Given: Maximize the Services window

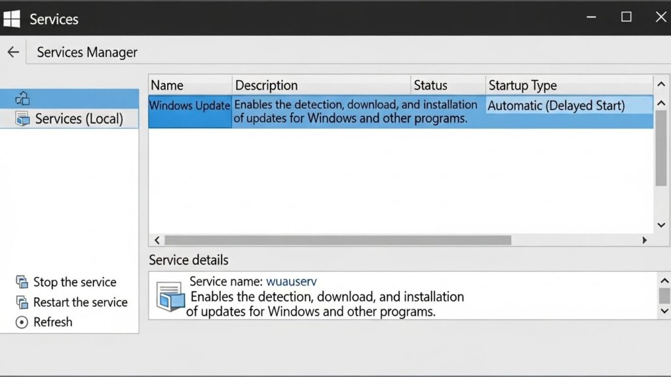Looking at the screenshot, I should pos(626,17).
